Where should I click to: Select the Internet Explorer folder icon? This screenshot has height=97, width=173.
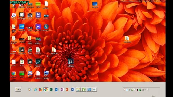coord(14,28)
